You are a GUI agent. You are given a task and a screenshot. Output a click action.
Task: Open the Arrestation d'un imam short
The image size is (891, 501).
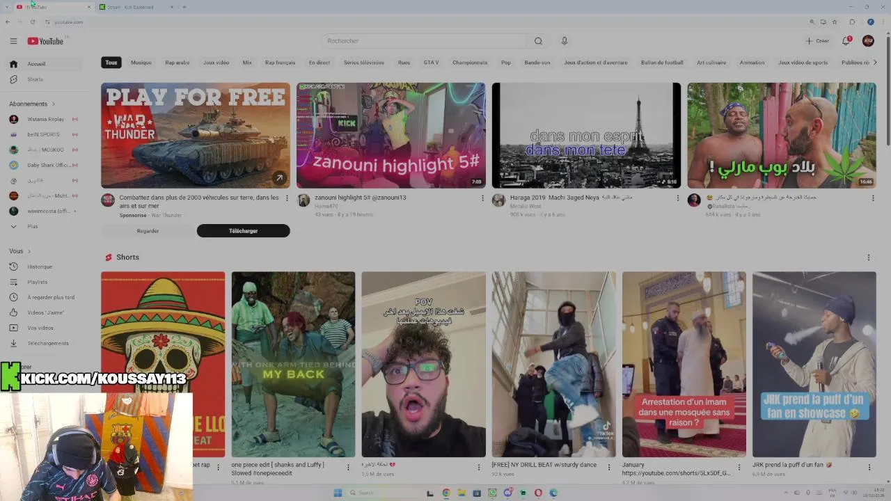(x=684, y=364)
